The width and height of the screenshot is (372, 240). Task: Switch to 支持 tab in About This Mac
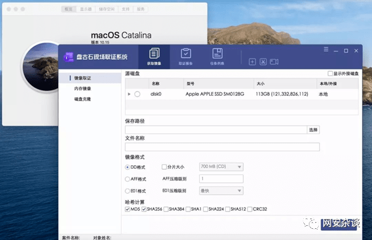click(126, 9)
